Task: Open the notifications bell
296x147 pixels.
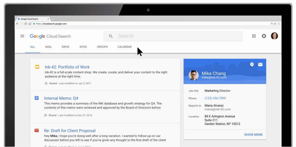Action: [x=264, y=36]
